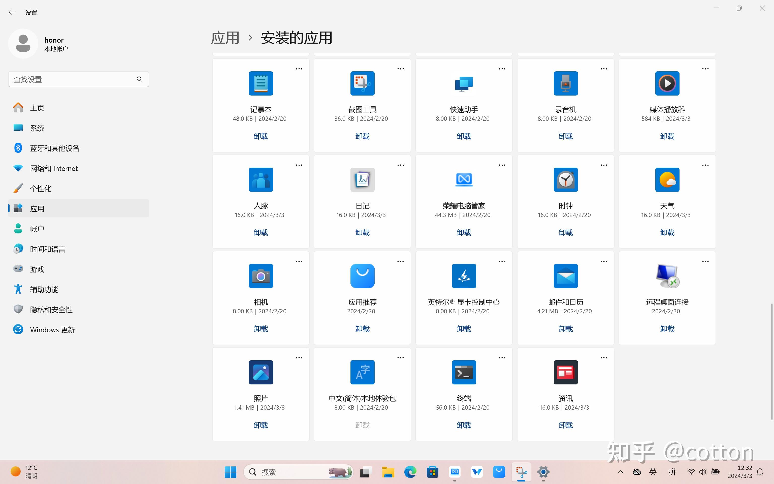Open more options for 荣耀电脑管家
Screen dimensions: 774x484
pos(502,165)
